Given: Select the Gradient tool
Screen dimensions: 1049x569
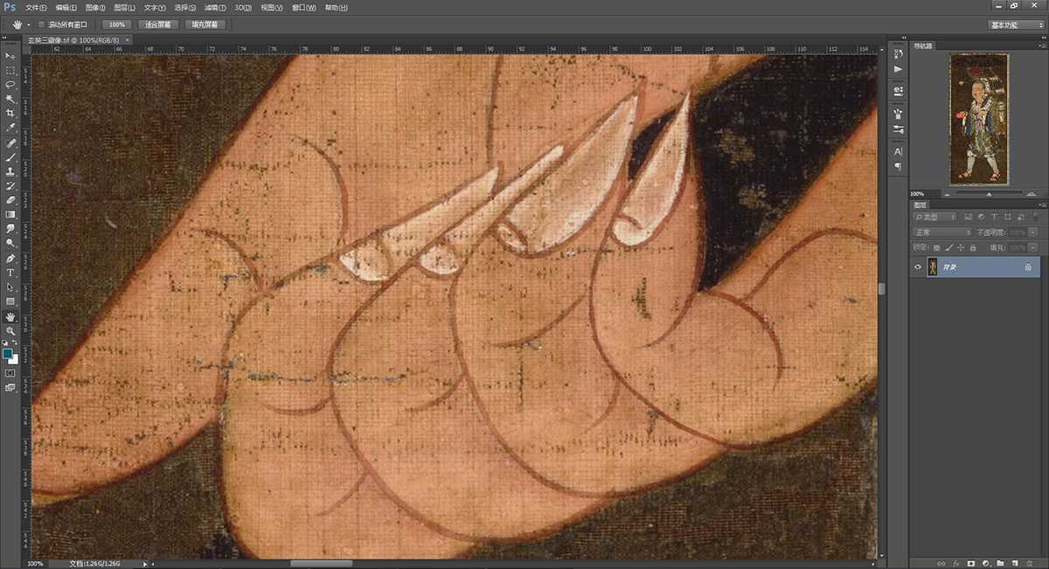Looking at the screenshot, I should tap(10, 214).
